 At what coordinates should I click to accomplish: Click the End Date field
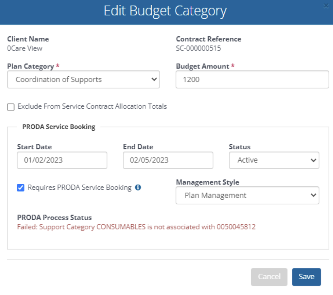tap(168, 160)
